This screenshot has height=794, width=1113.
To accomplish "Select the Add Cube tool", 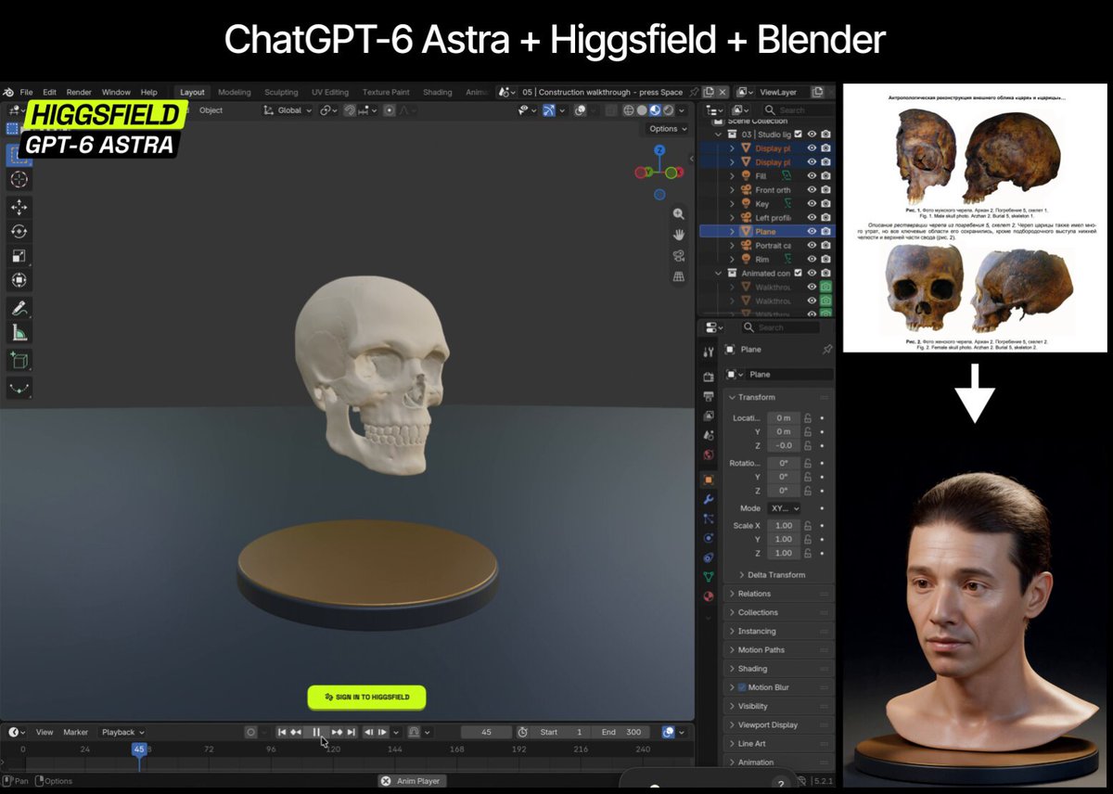I will [x=19, y=360].
